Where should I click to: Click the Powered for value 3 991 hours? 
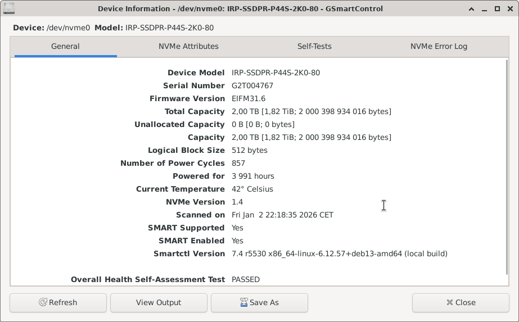tap(253, 176)
